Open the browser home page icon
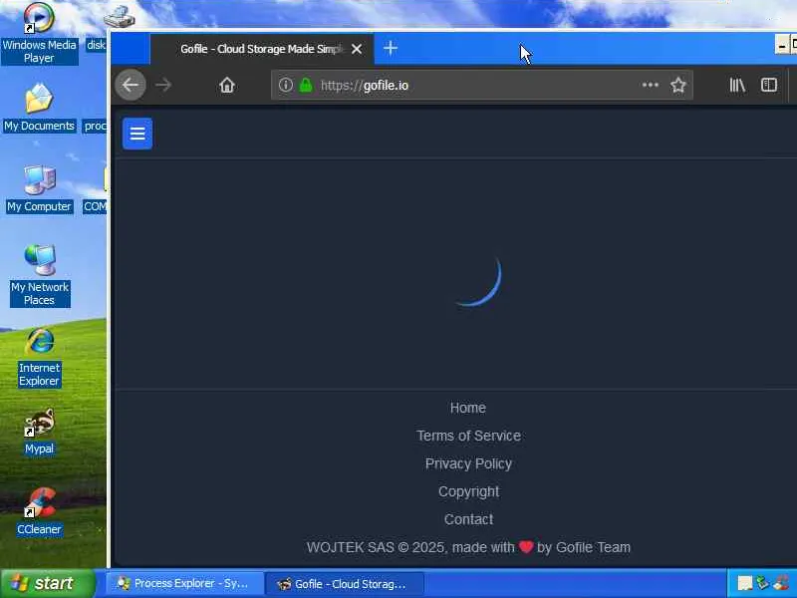Image resolution: width=797 pixels, height=598 pixels. click(227, 85)
